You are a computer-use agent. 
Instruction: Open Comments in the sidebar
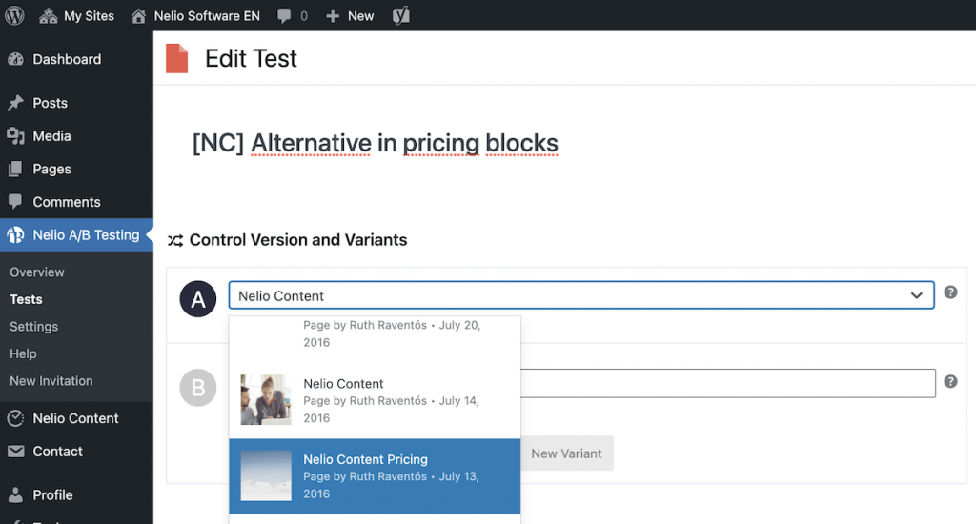(76, 202)
